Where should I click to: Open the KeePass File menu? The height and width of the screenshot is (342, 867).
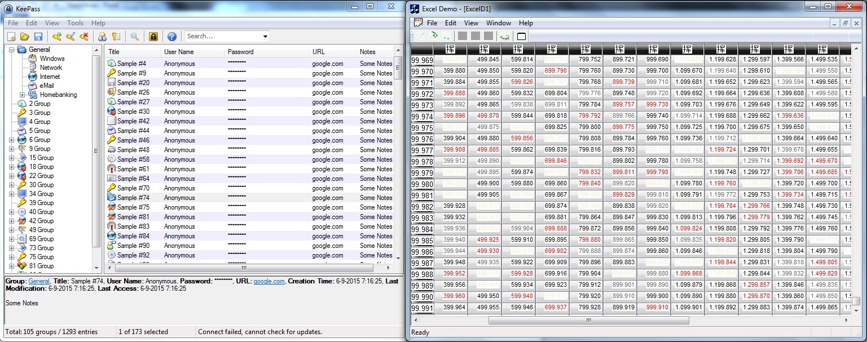point(13,23)
